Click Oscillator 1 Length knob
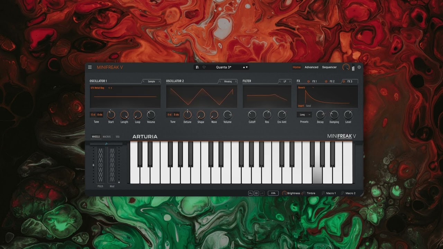The image size is (443, 249). tap(124, 114)
